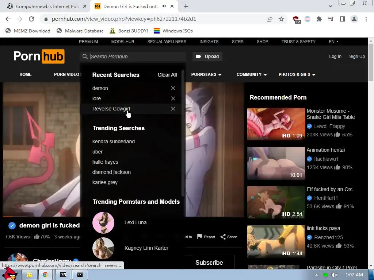Mute the tab using the speaker icon
This screenshot has height=280, width=374.
click(164, 6)
